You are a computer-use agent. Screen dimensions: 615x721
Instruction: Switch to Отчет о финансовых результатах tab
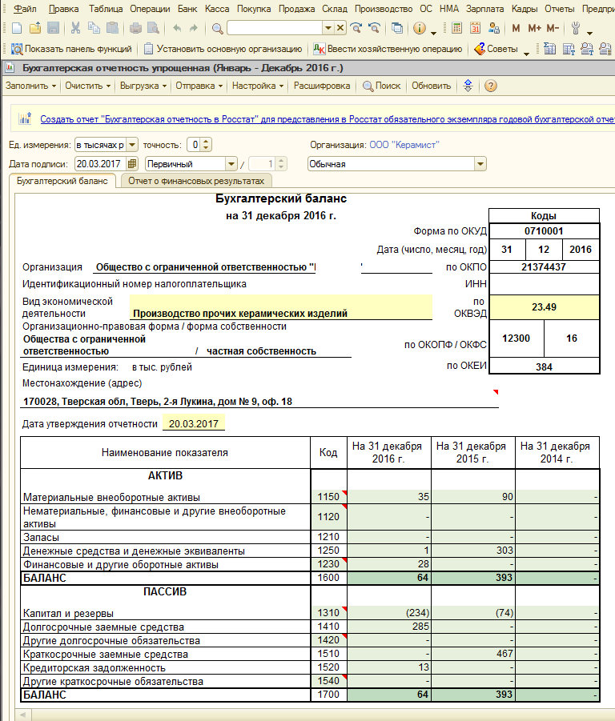coord(195,181)
